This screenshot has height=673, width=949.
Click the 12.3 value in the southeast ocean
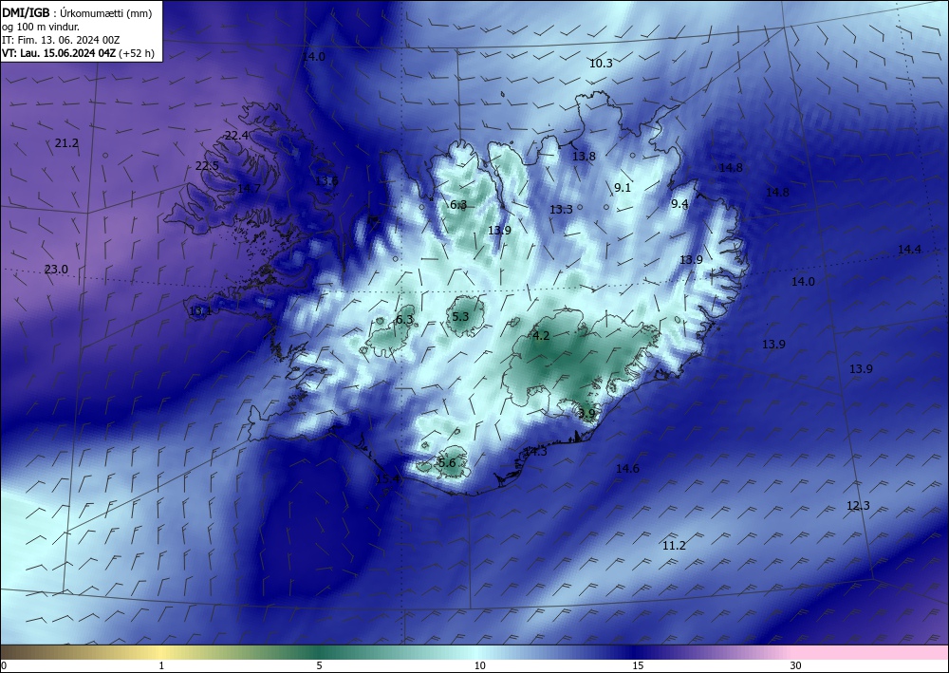tap(858, 505)
